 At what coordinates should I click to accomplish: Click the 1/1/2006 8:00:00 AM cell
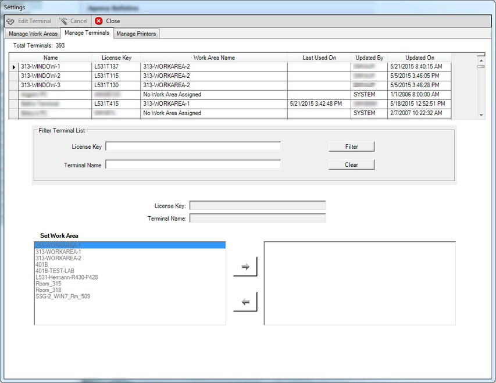(419, 95)
